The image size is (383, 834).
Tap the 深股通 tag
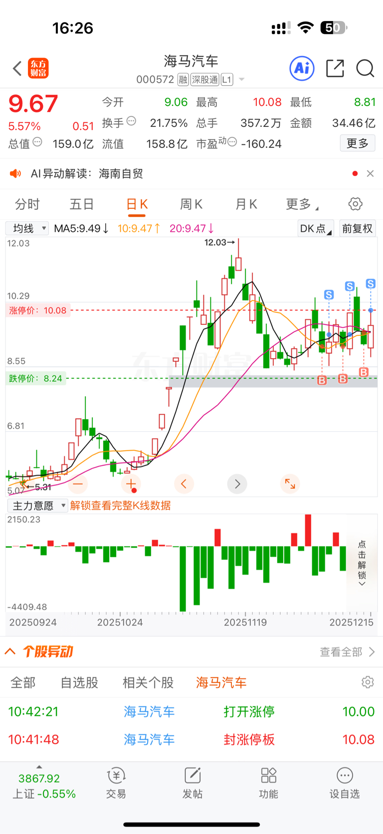click(x=204, y=79)
